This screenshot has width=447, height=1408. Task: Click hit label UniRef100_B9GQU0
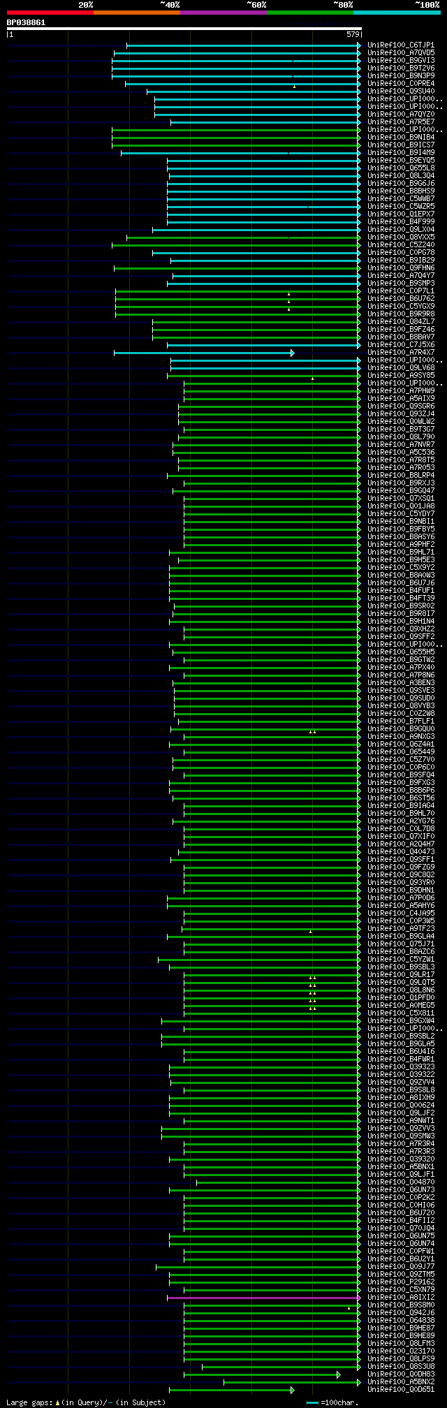[401, 728]
